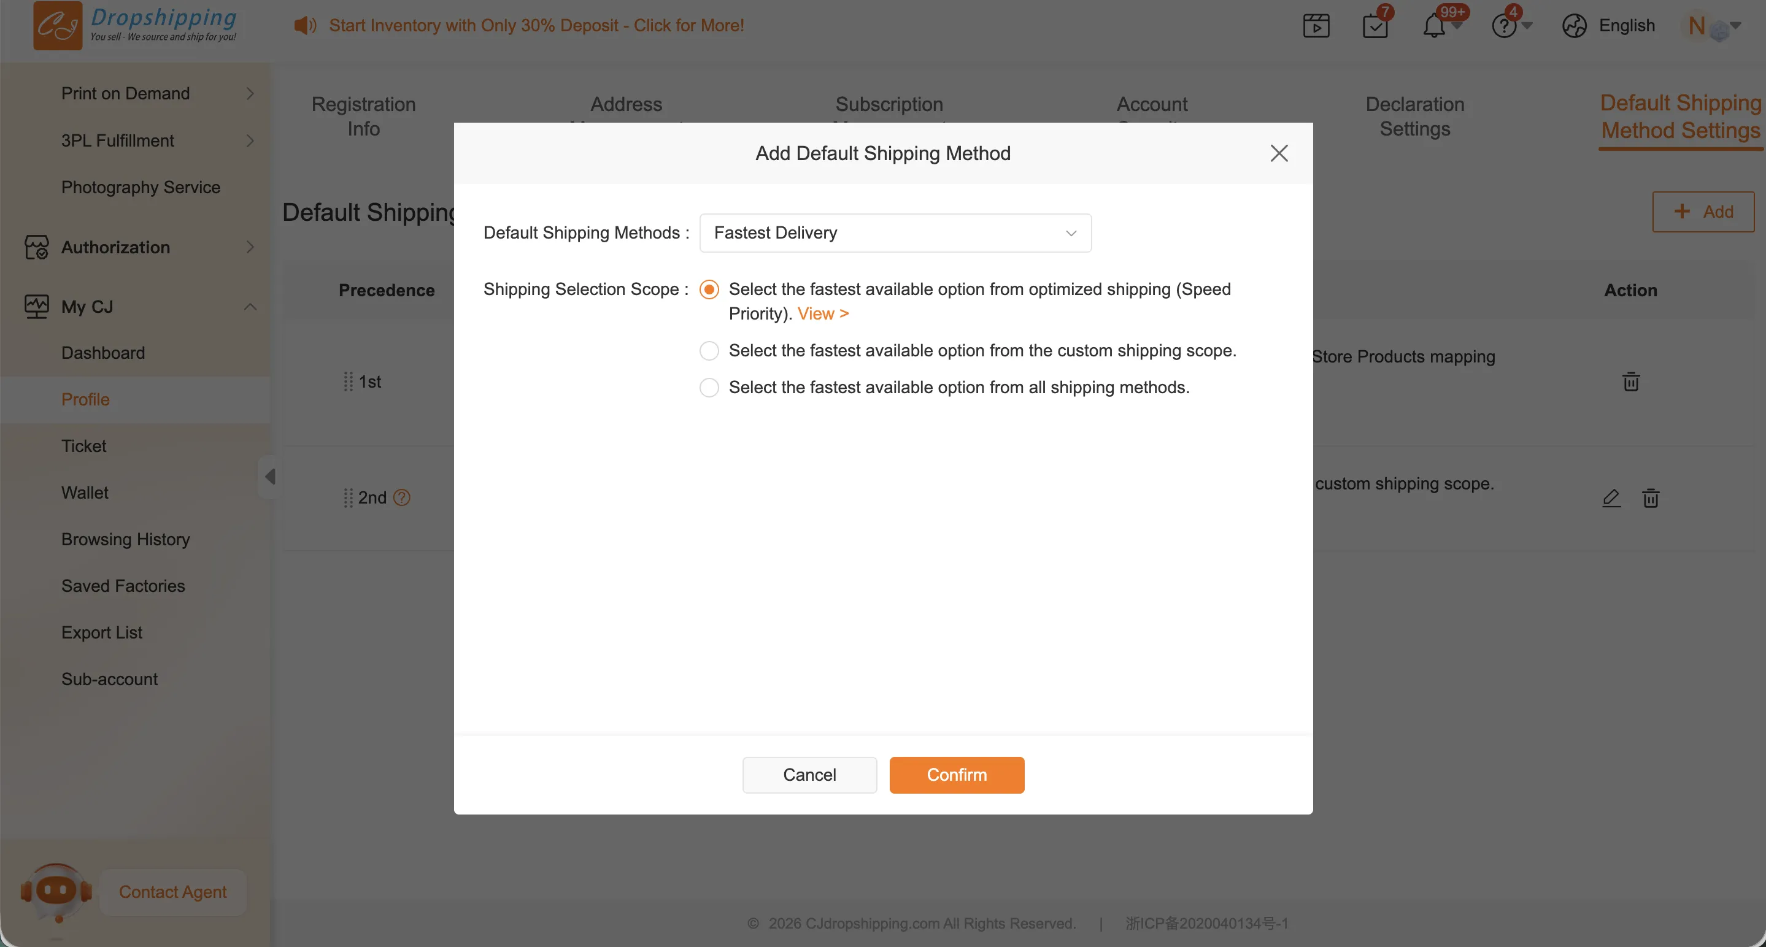Click the 2nd precedence help icon
The height and width of the screenshot is (947, 1766).
click(402, 497)
